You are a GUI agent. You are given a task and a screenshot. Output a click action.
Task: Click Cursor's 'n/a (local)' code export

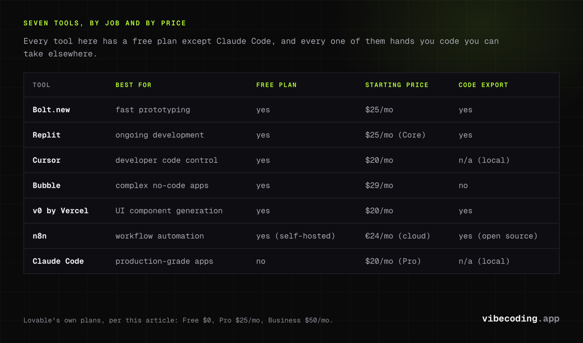point(484,160)
